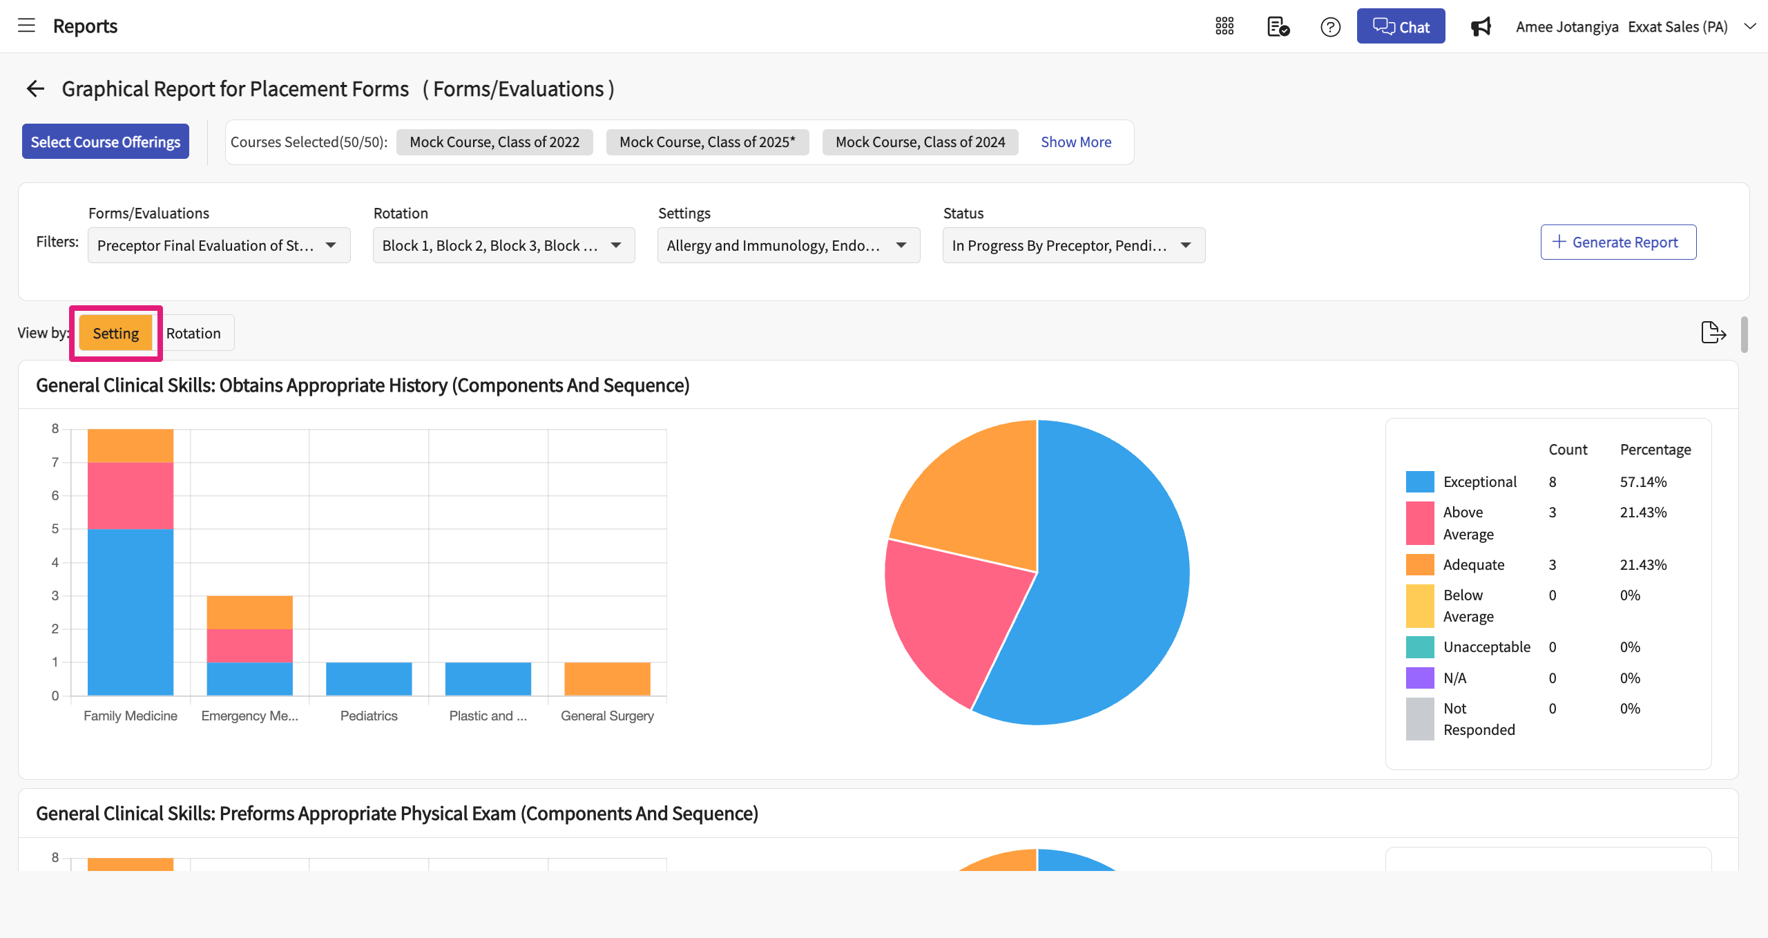Screen dimensions: 1768x938
Task: Expand the user account chevron
Action: tap(1750, 27)
